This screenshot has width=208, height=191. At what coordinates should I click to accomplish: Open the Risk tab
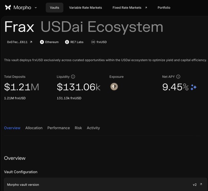(x=78, y=128)
